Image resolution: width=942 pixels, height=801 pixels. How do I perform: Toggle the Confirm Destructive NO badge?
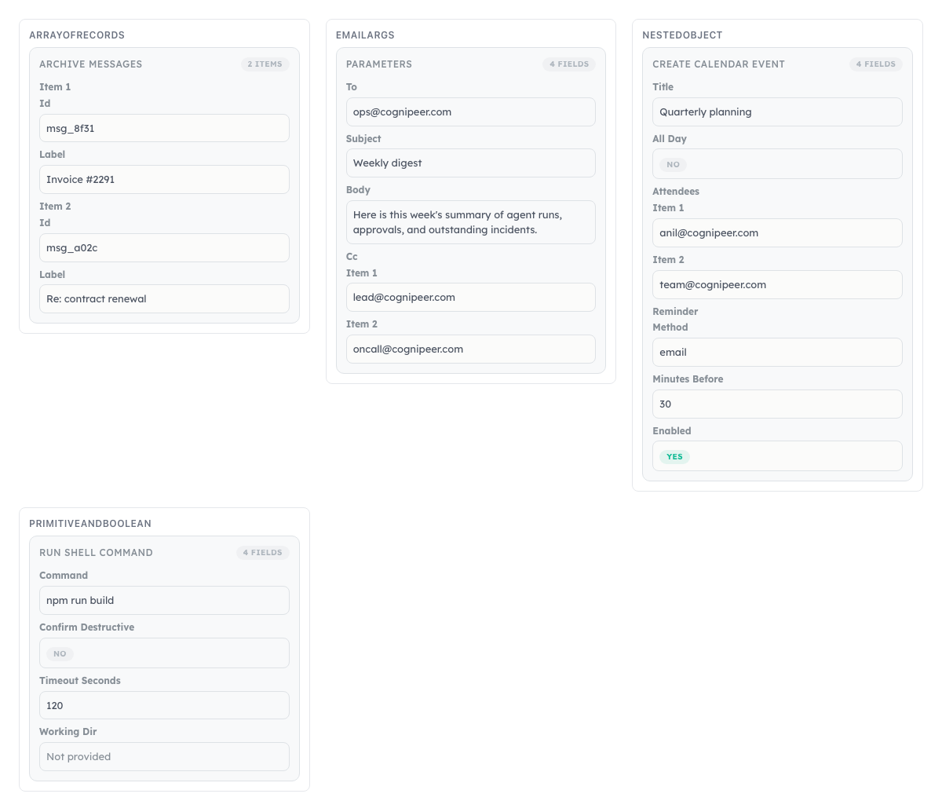click(x=60, y=653)
